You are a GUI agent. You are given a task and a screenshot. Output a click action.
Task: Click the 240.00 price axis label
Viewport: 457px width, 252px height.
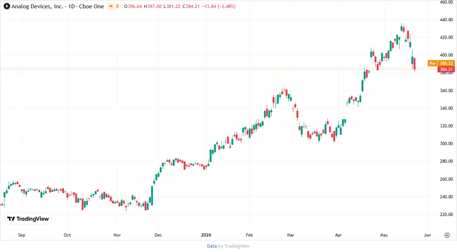point(446,197)
